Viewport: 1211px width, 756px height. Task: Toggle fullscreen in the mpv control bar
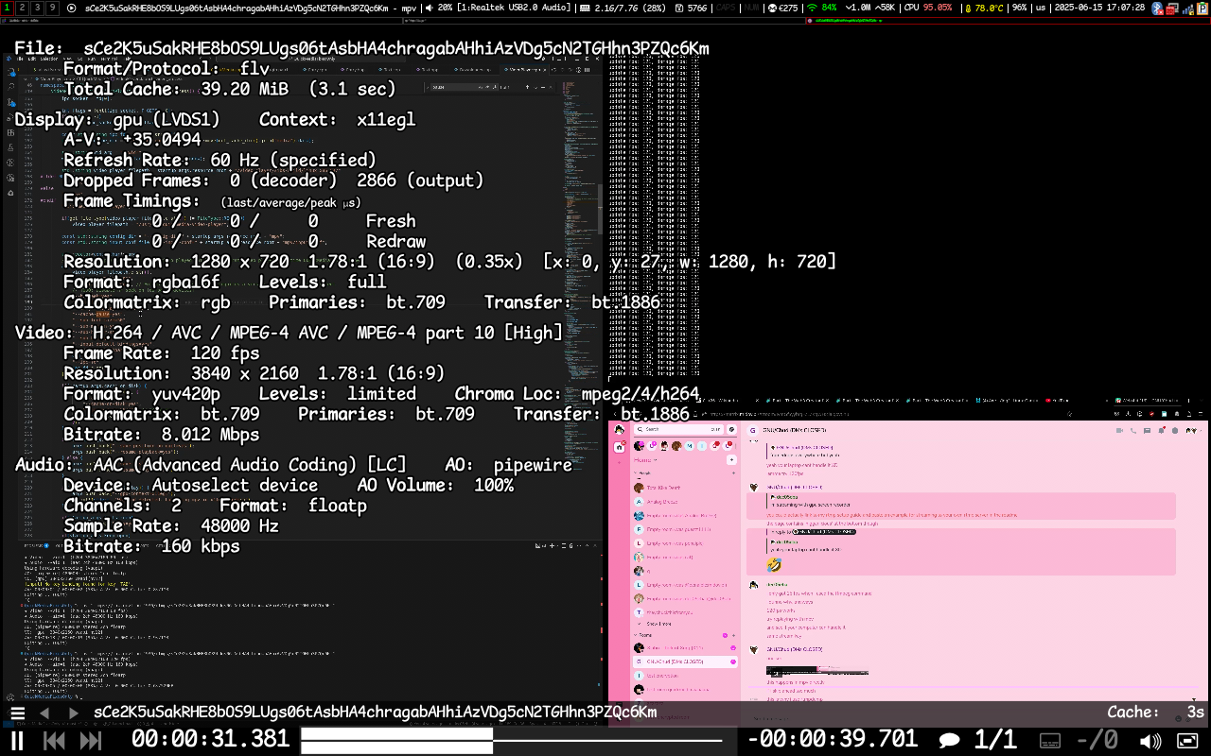point(1187,740)
